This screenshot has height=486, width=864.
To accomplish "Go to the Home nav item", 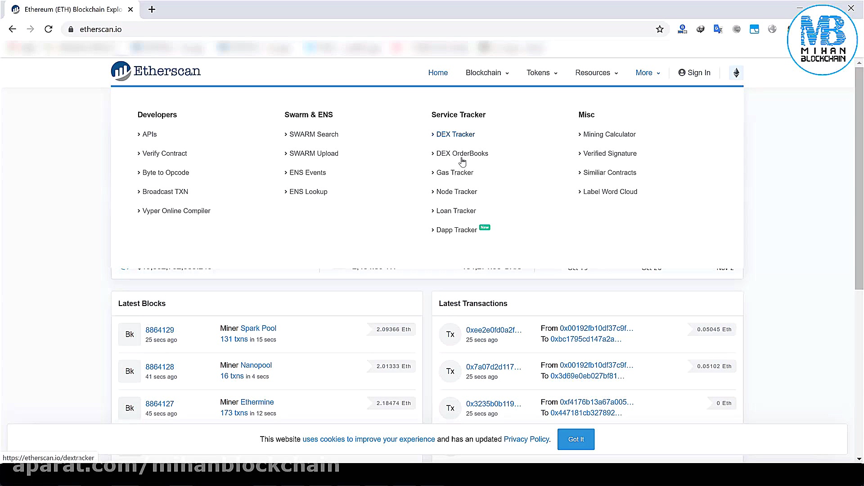I will pyautogui.click(x=438, y=73).
